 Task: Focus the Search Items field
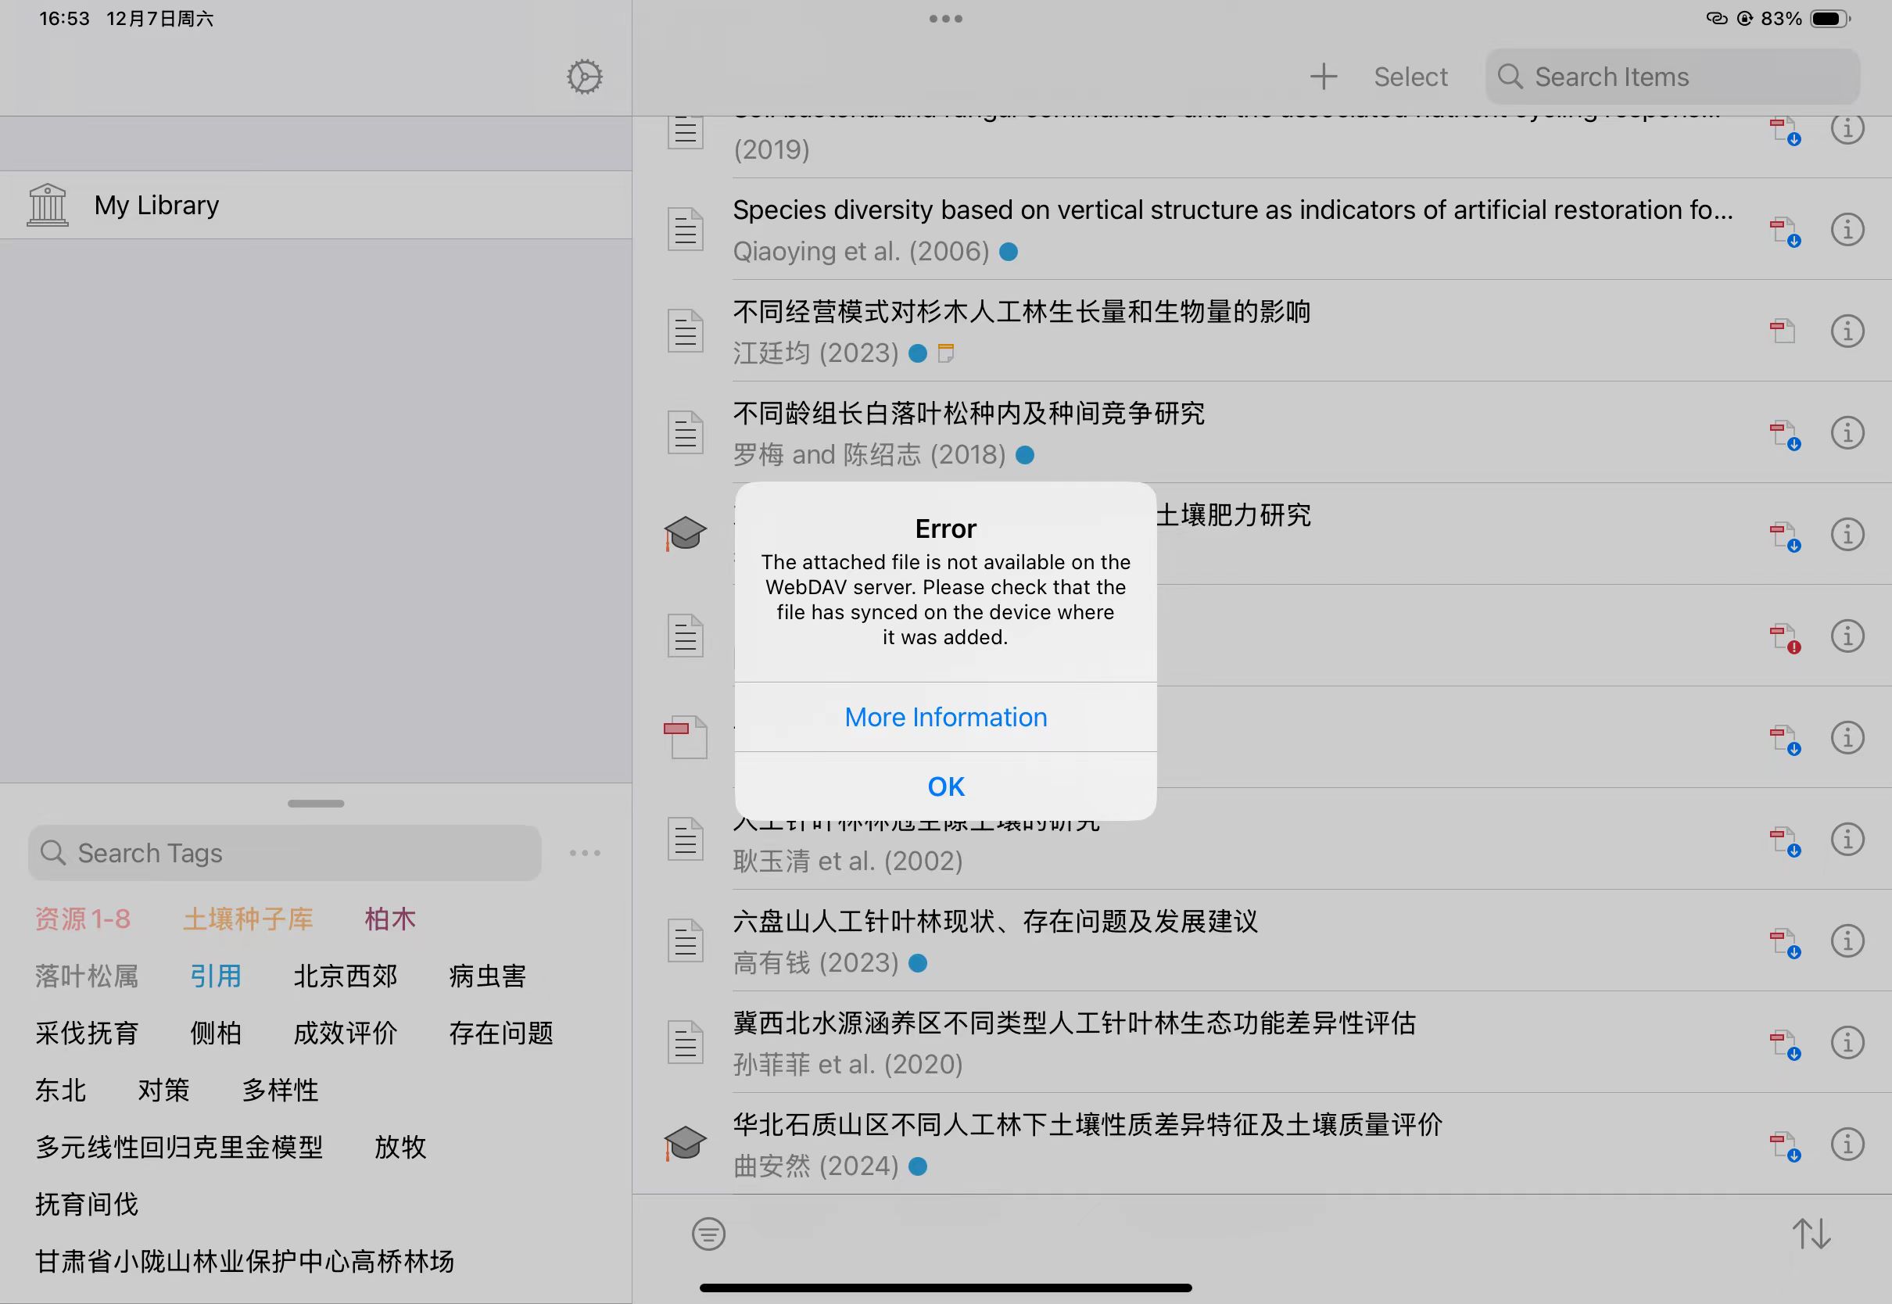pos(1672,77)
